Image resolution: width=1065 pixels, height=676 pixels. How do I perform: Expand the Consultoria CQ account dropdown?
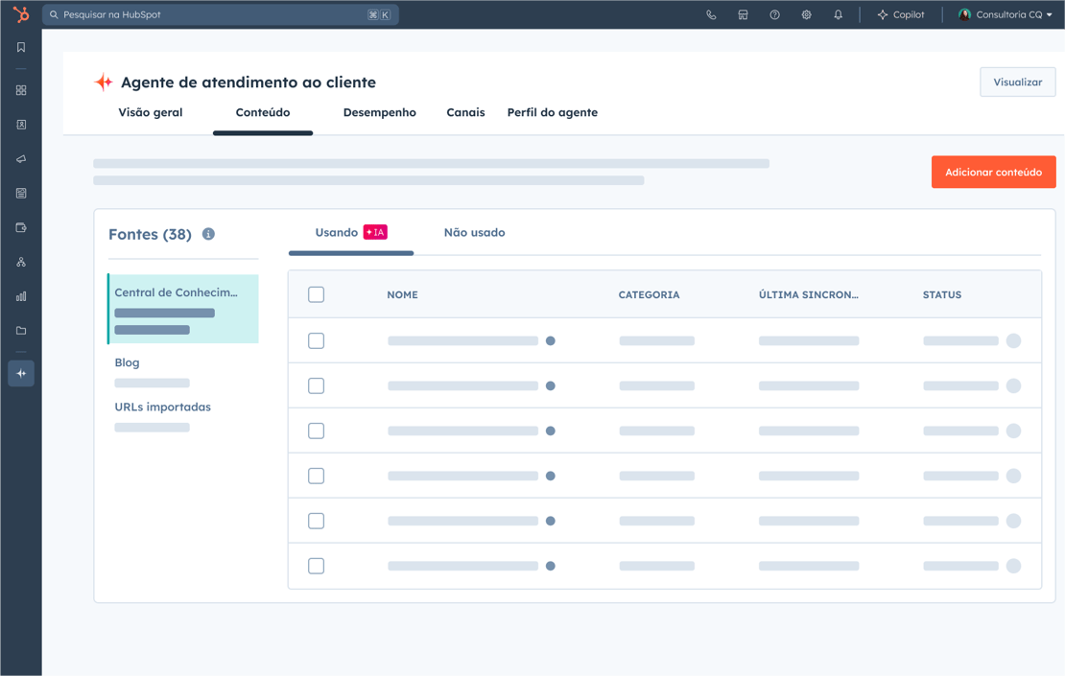1006,15
